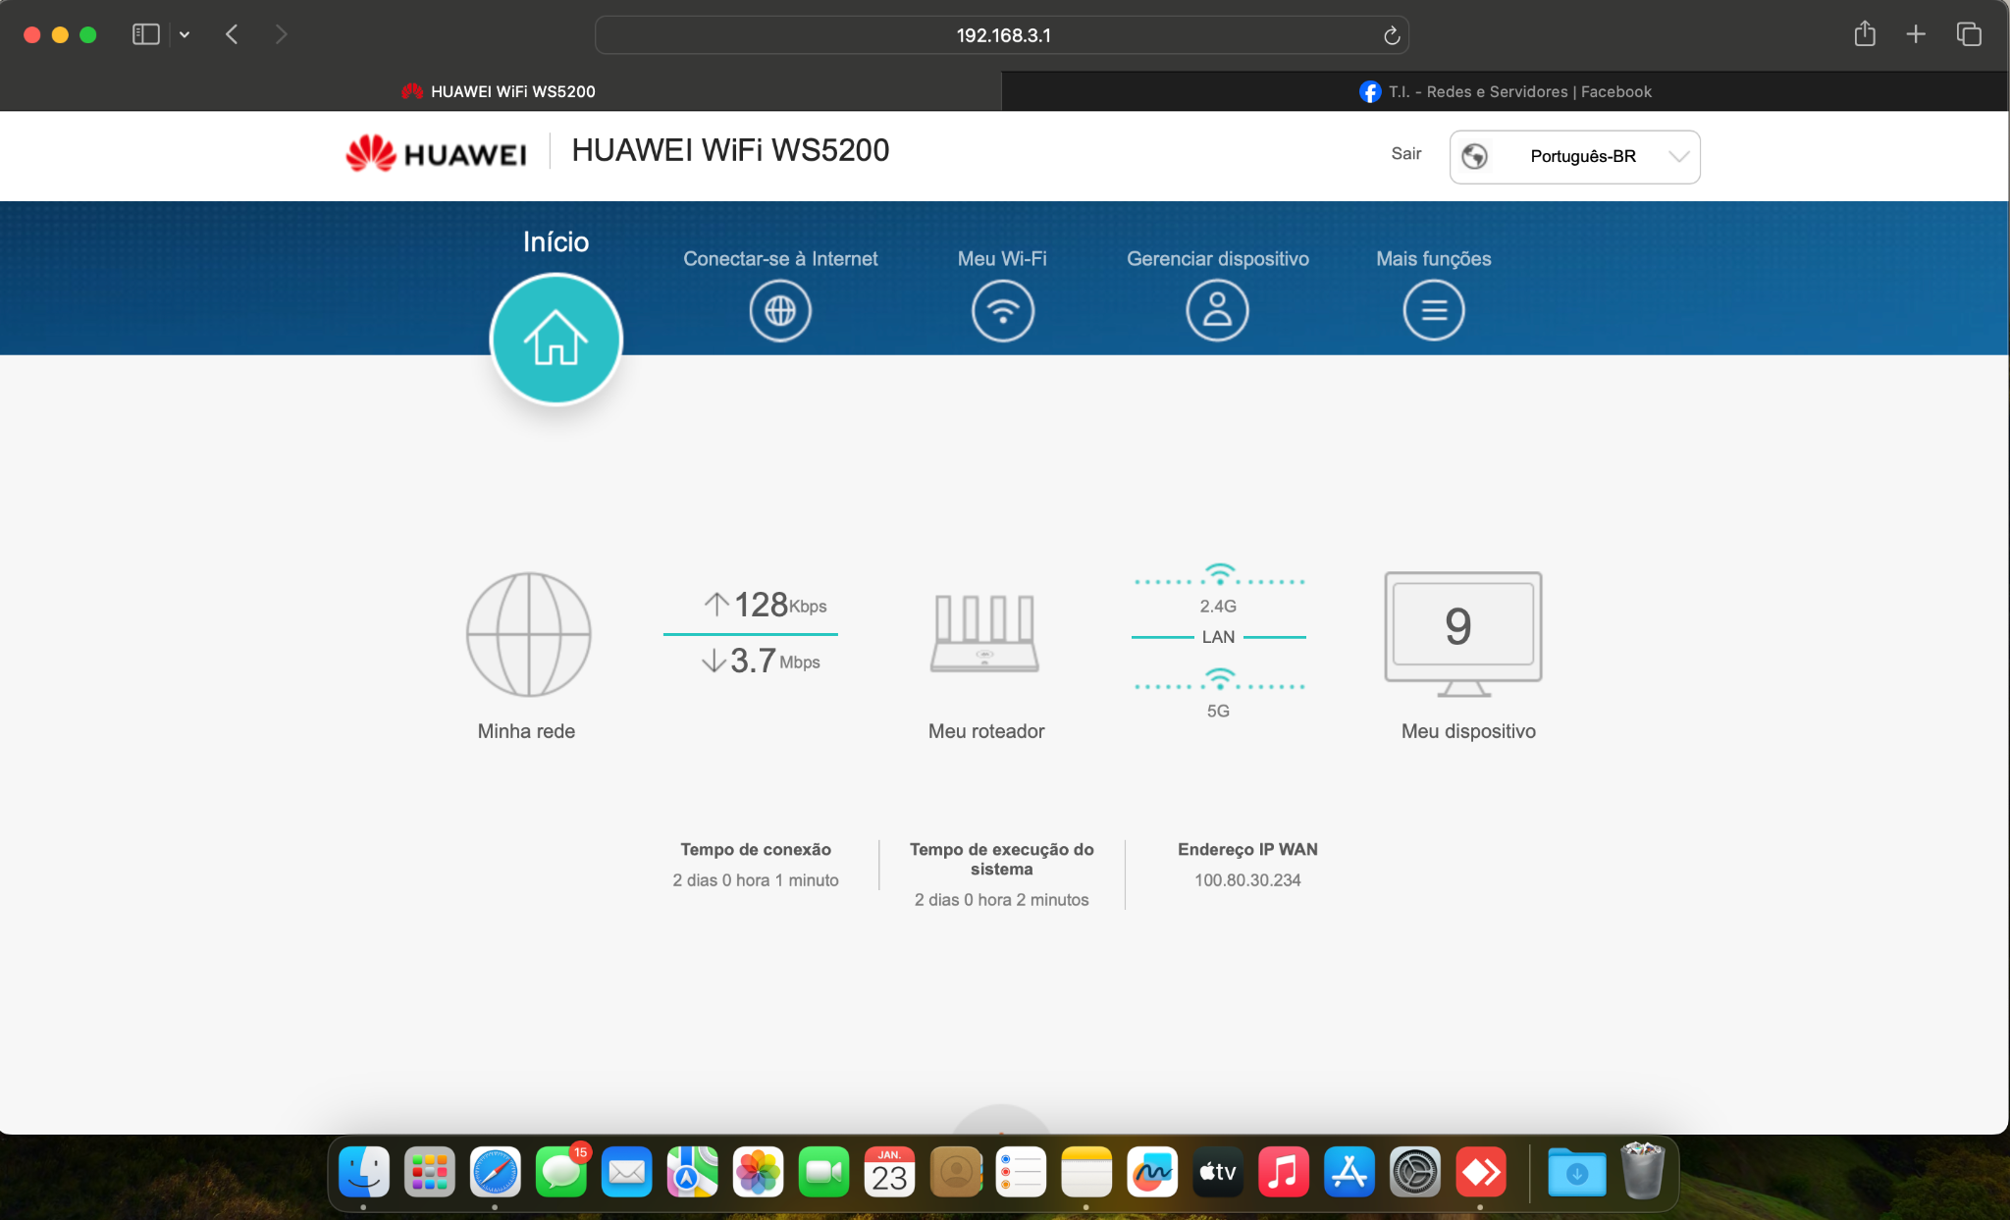Open Mail from the Dock
Viewport: 2010px width, 1220px height.
(x=627, y=1172)
